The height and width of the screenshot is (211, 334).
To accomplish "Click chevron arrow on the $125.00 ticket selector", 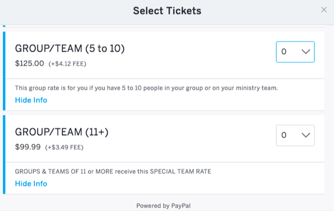I will tap(306, 52).
